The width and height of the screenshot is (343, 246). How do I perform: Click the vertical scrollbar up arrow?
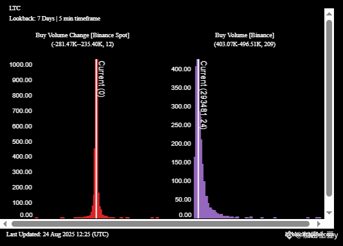click(329, 14)
